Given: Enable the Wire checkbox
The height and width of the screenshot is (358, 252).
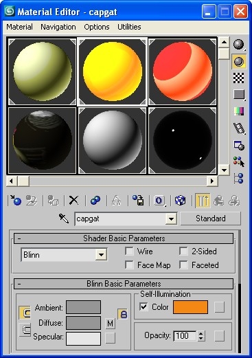Looking at the screenshot, I should pos(129,251).
